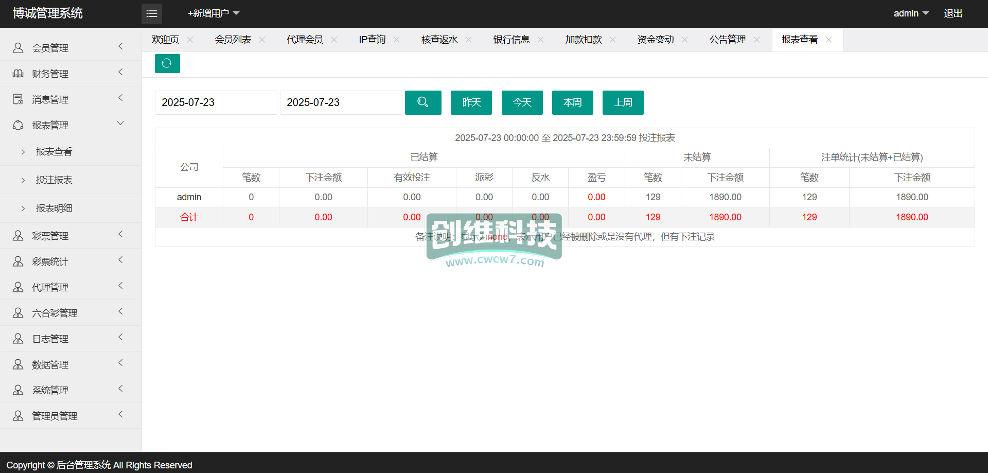Click the green refresh icon button
The width and height of the screenshot is (988, 473).
167,63
